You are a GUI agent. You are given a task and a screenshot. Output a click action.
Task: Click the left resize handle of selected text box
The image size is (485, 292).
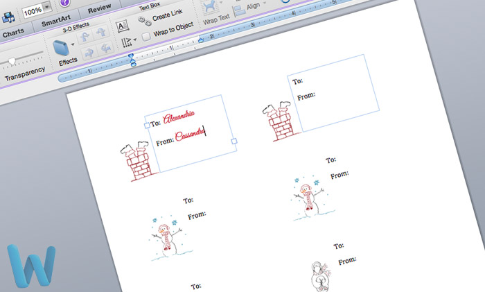(x=147, y=126)
